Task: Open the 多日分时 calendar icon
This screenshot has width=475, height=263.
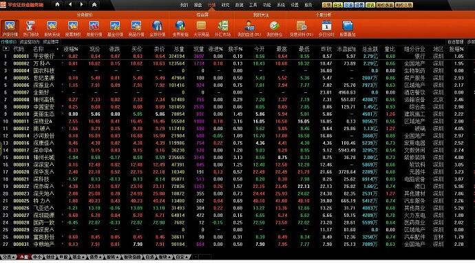Action: coord(326,28)
